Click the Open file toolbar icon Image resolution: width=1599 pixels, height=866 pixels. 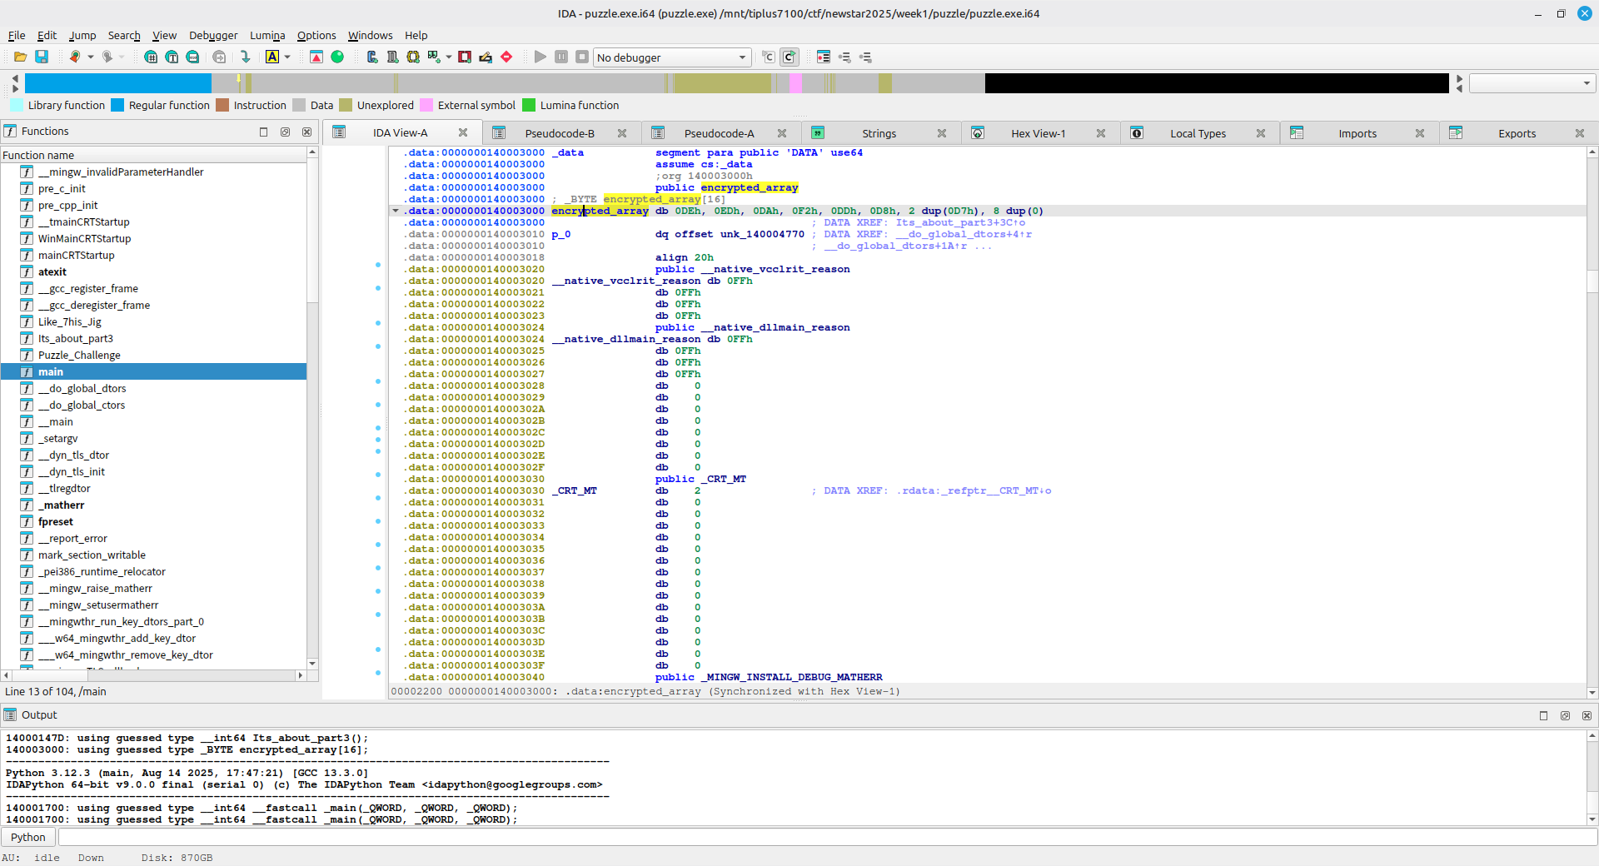pos(20,57)
